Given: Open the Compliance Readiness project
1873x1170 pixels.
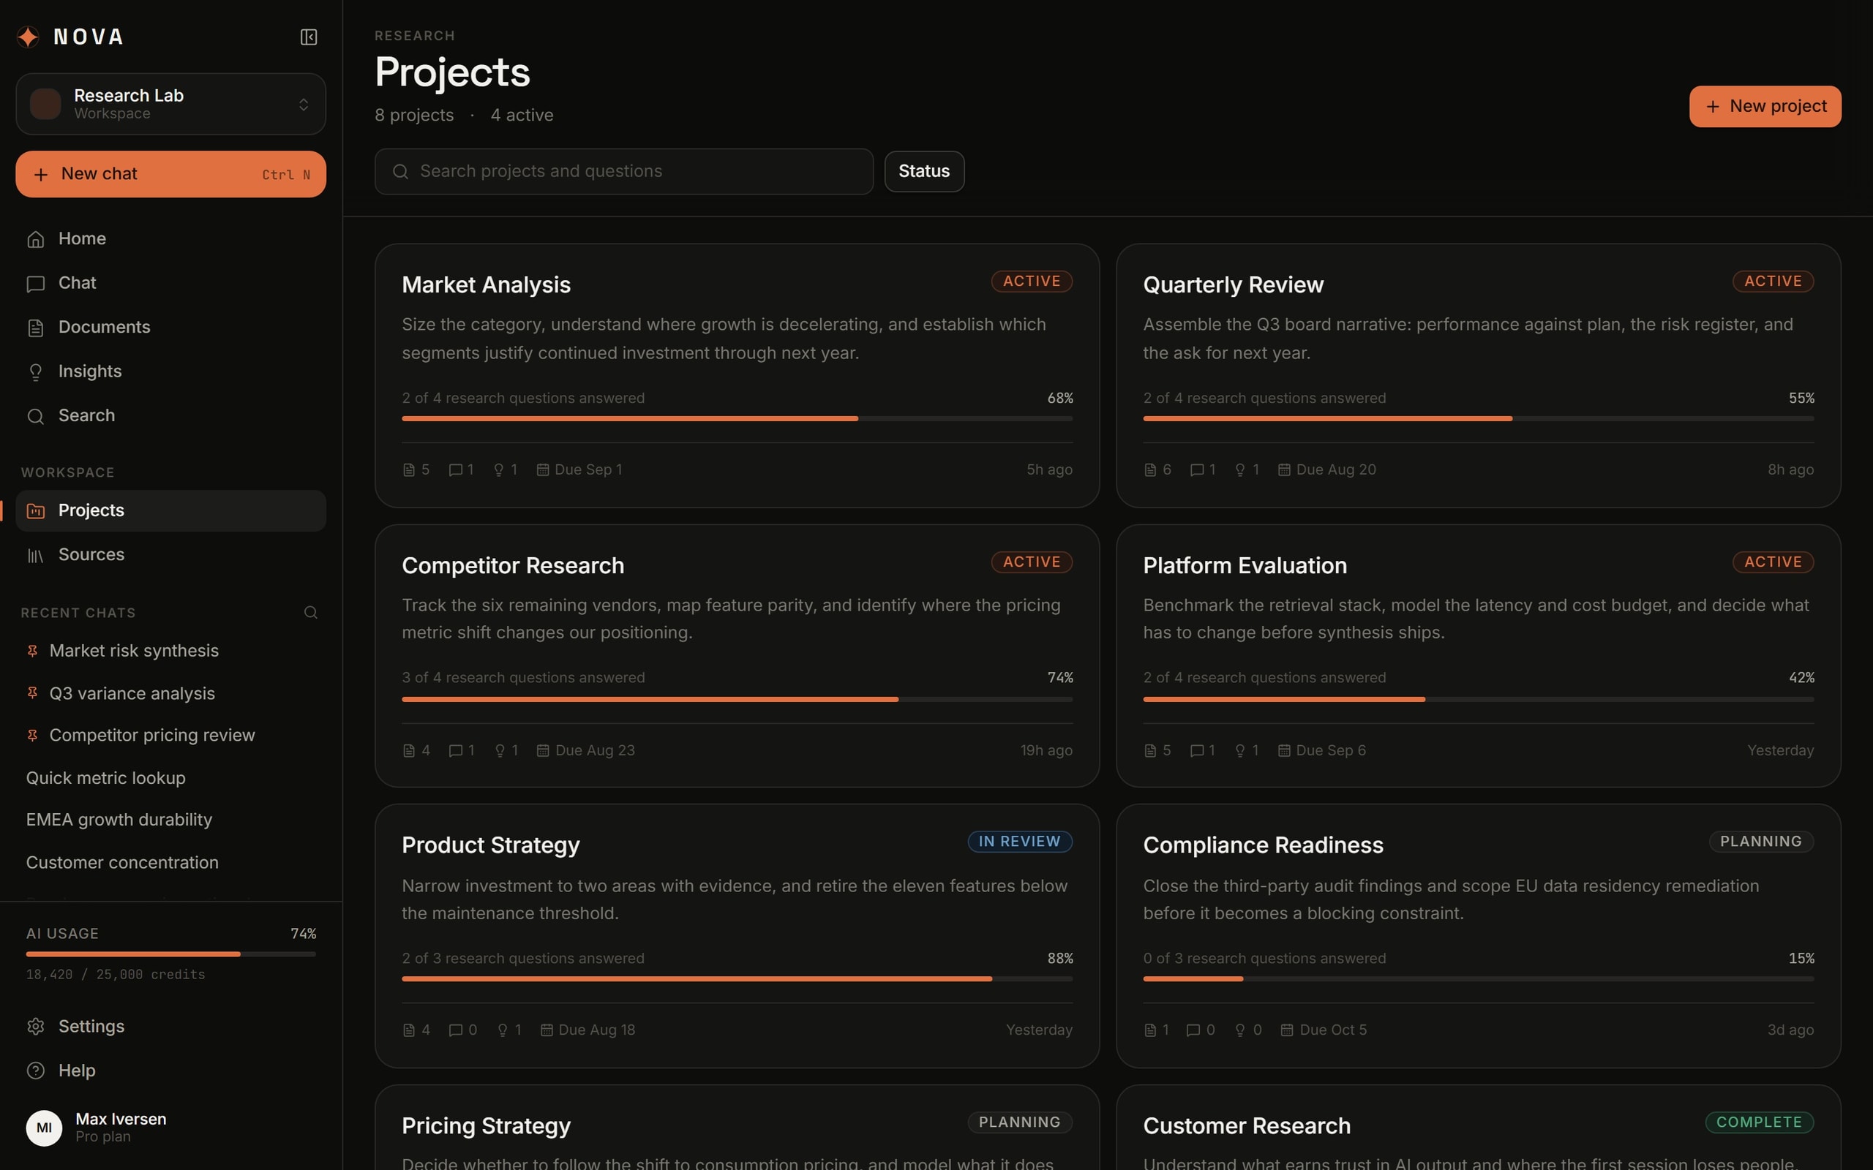Looking at the screenshot, I should 1478,936.
